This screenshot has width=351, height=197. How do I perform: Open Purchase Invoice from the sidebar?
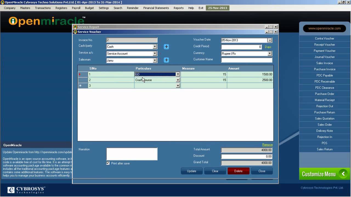(325, 69)
